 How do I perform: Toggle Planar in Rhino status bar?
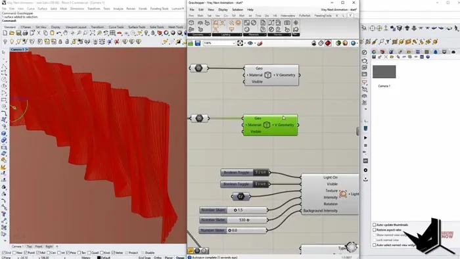tap(169, 258)
